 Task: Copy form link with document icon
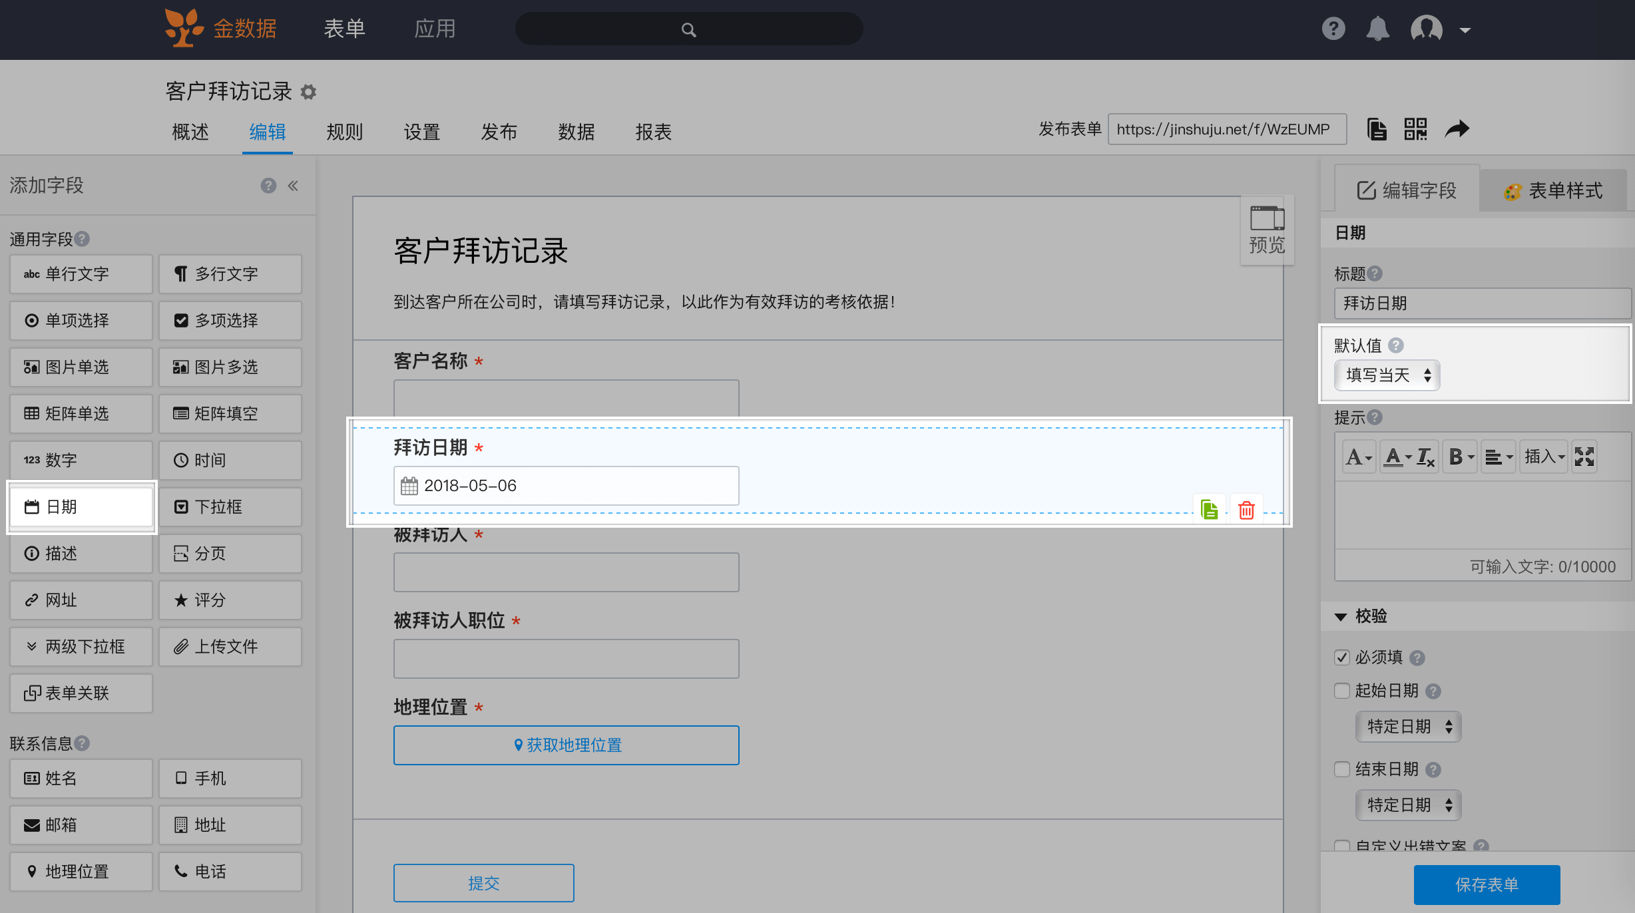[x=1377, y=129]
